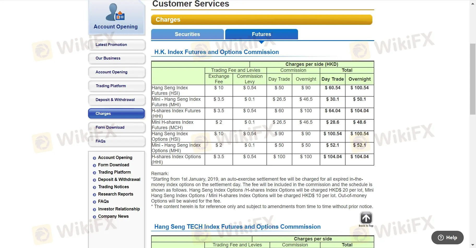
Task: Click bullet icon beside Trading Notices
Action: [x=94, y=187]
